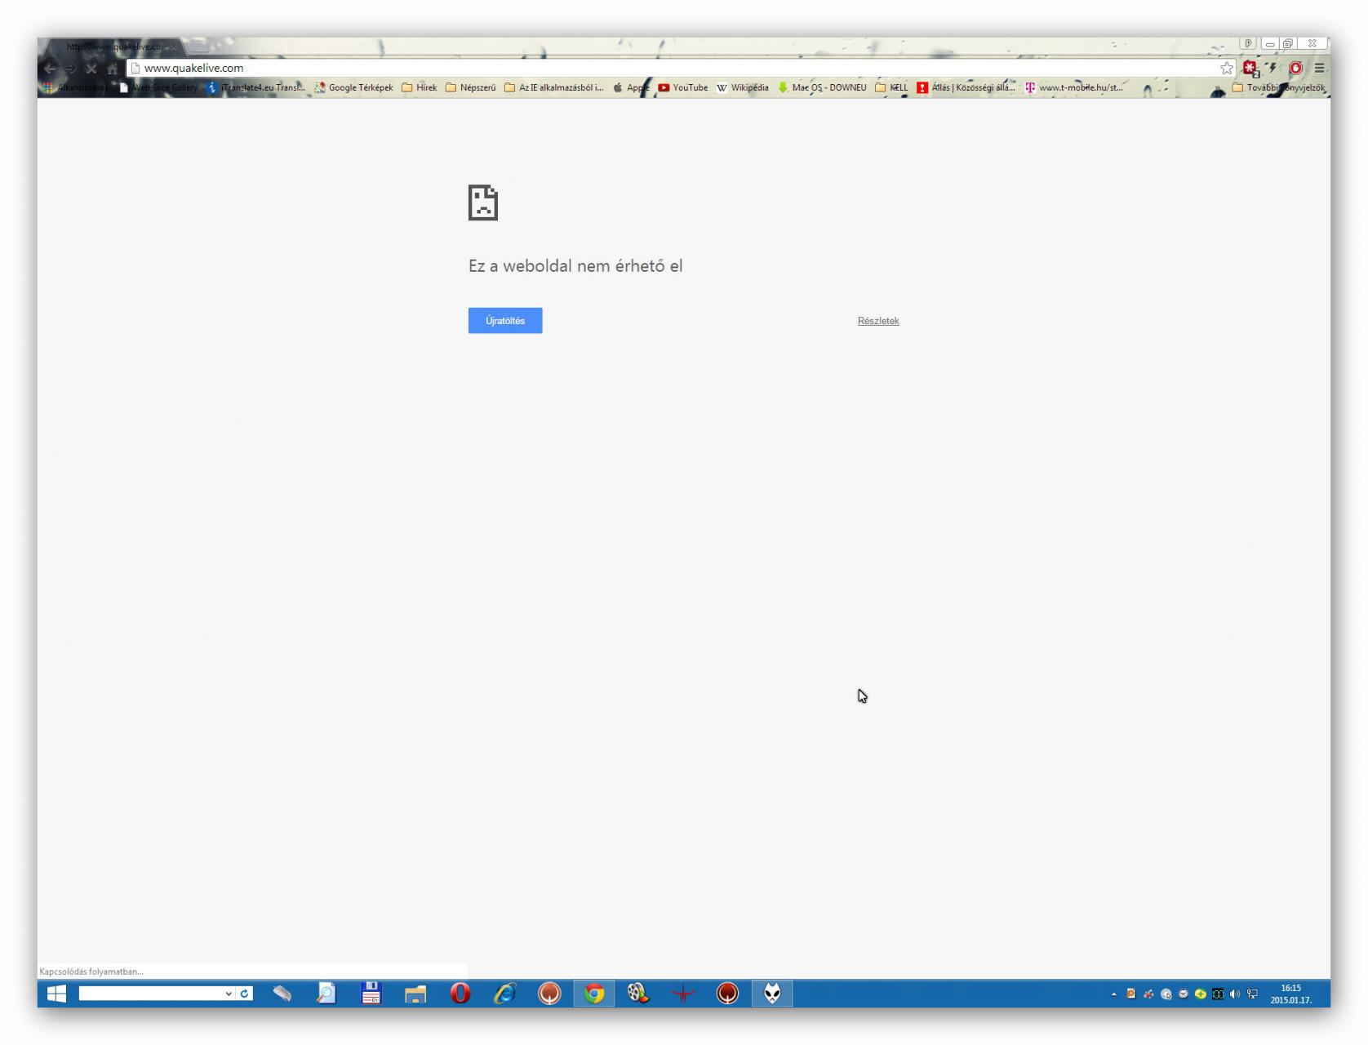The height and width of the screenshot is (1045, 1368).
Task: Open the browser home page icon
Action: [x=112, y=69]
